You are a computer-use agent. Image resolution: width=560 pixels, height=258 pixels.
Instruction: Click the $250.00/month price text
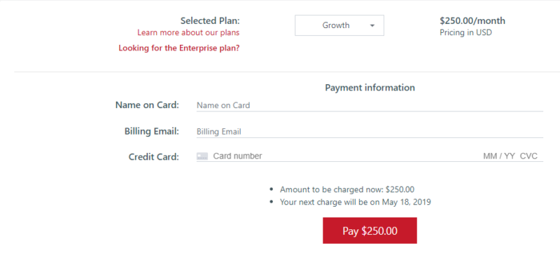(x=472, y=21)
